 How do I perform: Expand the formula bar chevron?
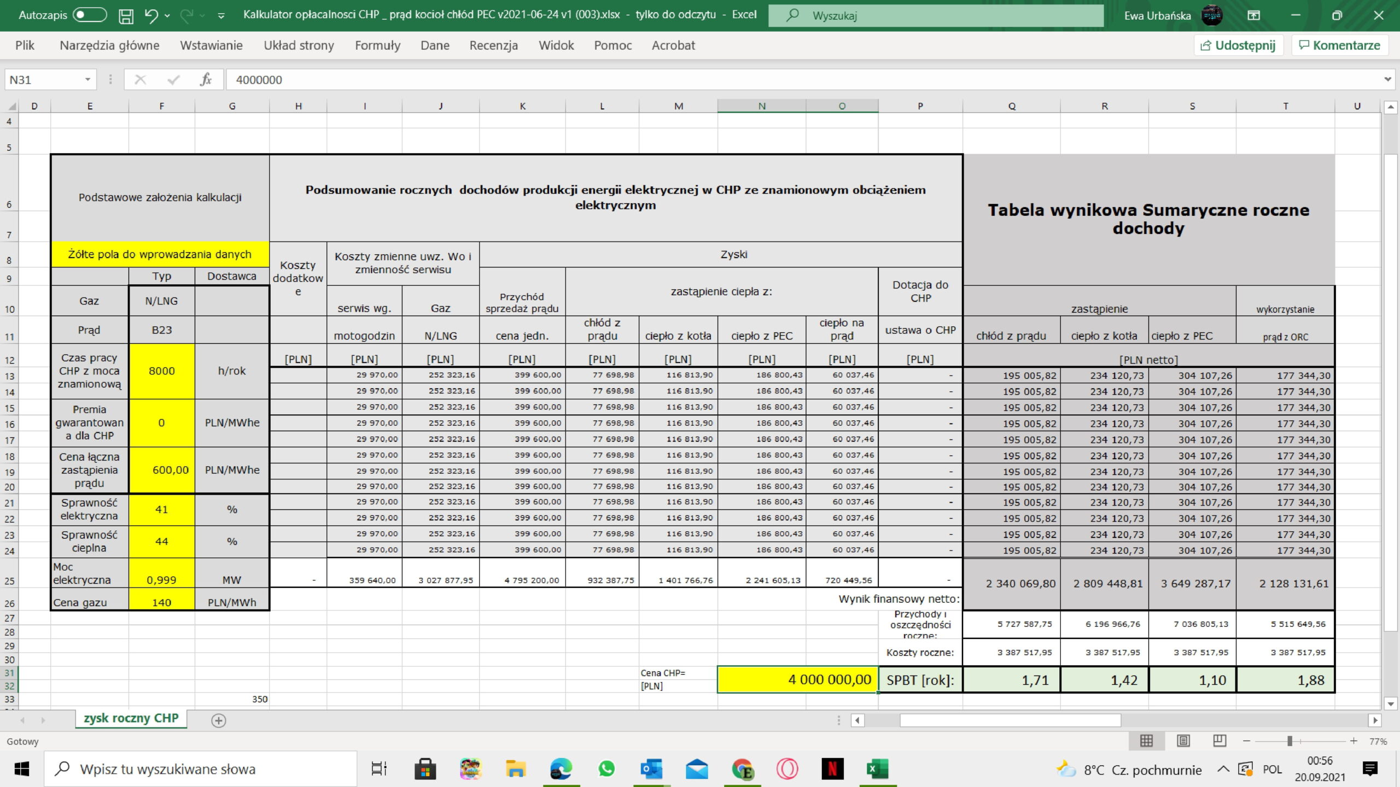click(x=1387, y=80)
